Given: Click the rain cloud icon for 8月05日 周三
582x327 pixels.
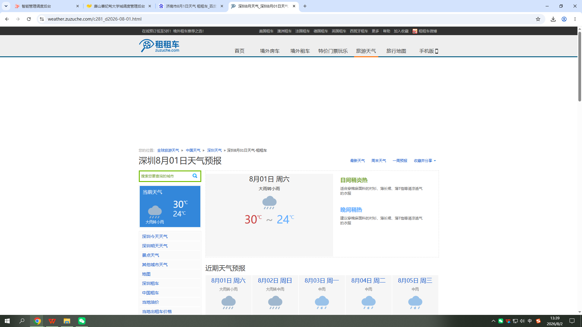Looking at the screenshot, I should pos(415,302).
